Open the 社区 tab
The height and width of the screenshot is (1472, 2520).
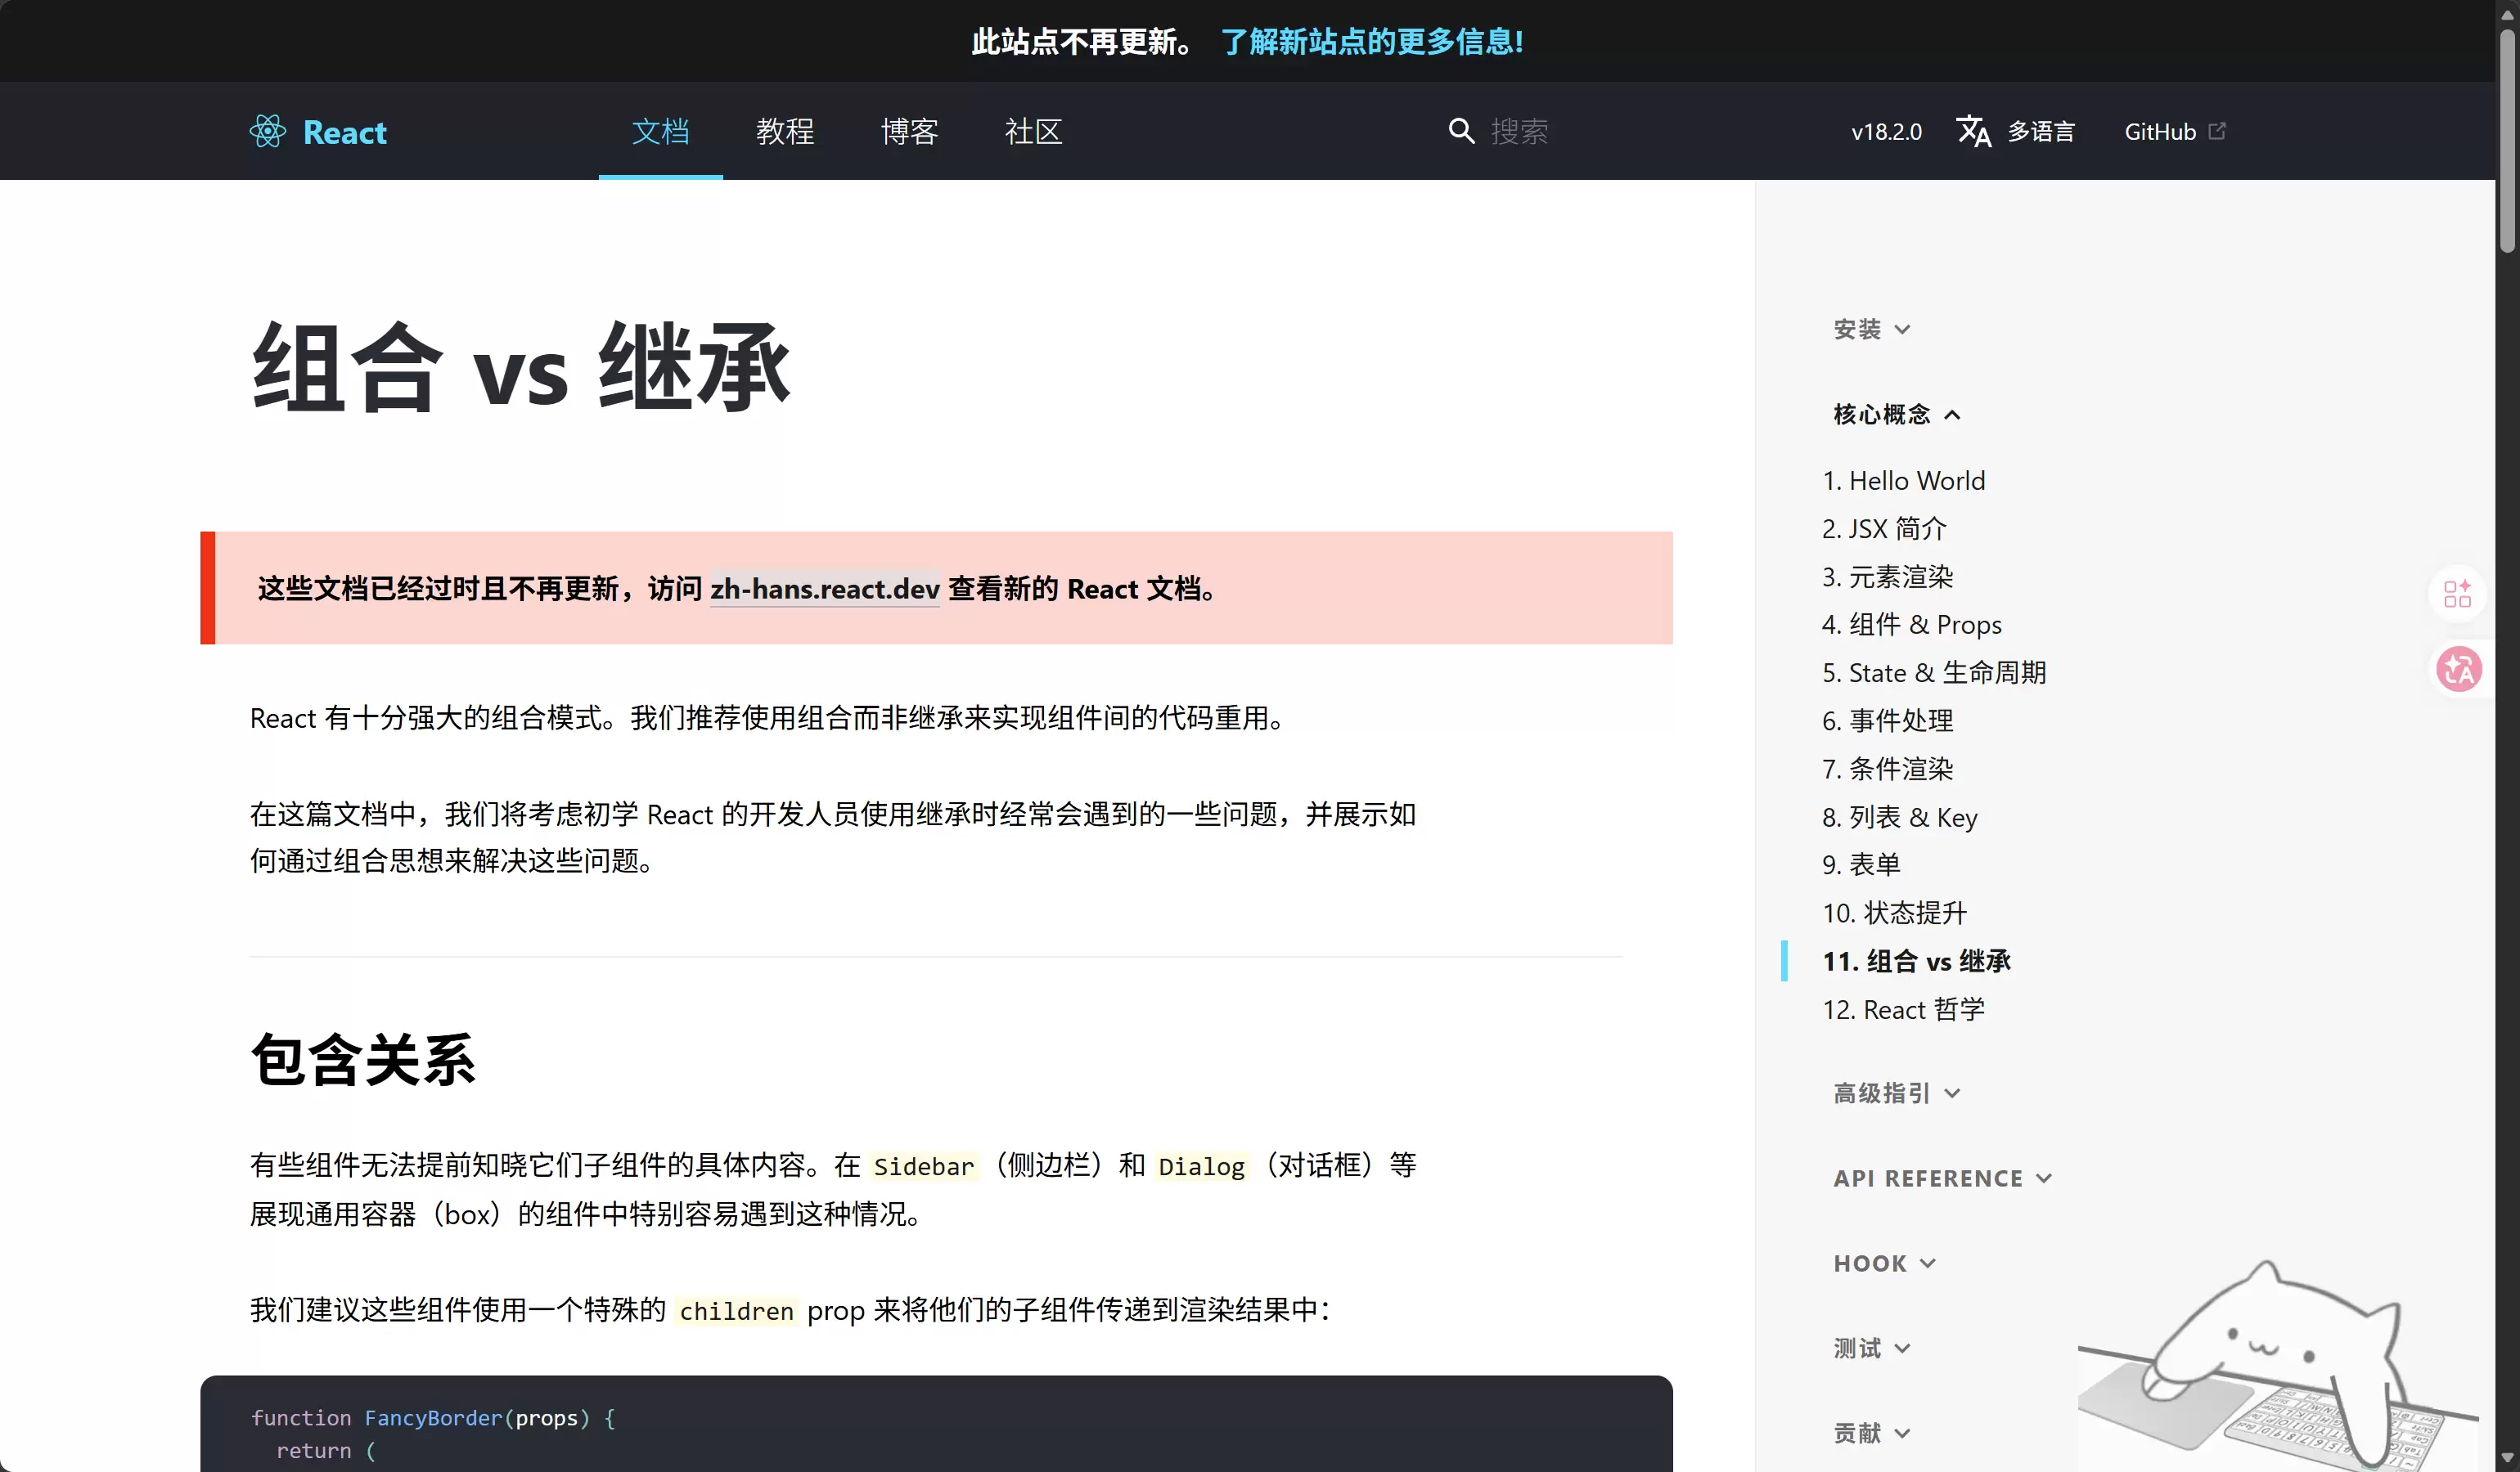pyautogui.click(x=1033, y=131)
